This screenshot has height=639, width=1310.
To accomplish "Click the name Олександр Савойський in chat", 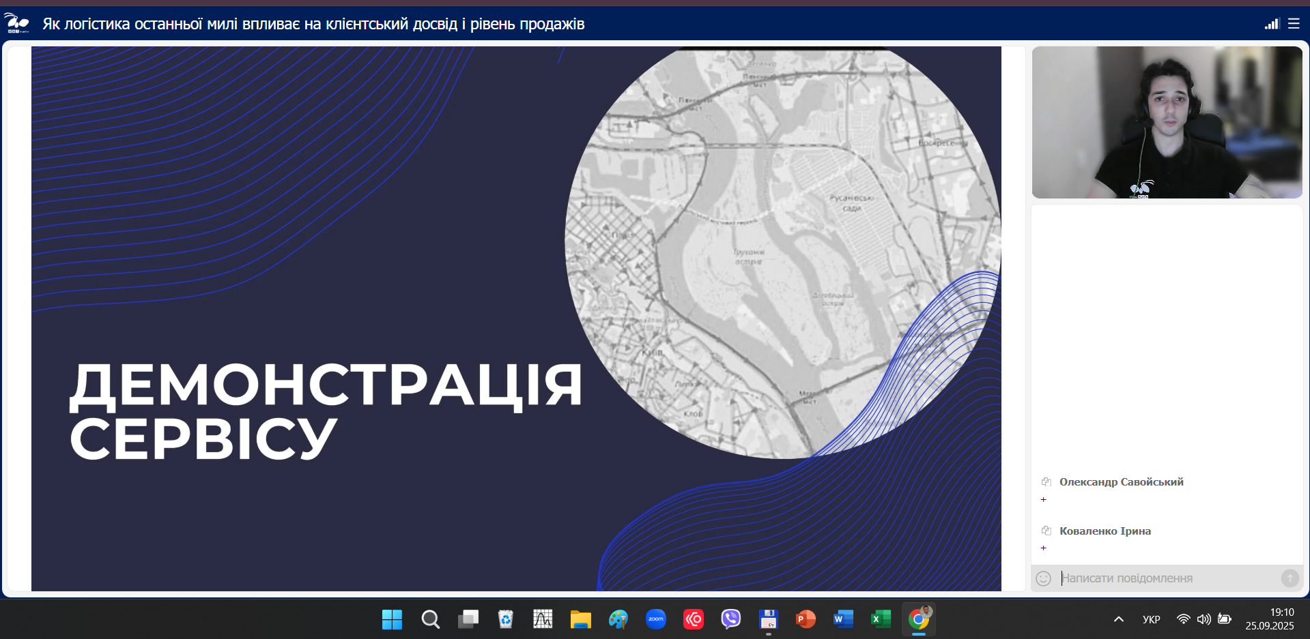I will pyautogui.click(x=1121, y=482).
